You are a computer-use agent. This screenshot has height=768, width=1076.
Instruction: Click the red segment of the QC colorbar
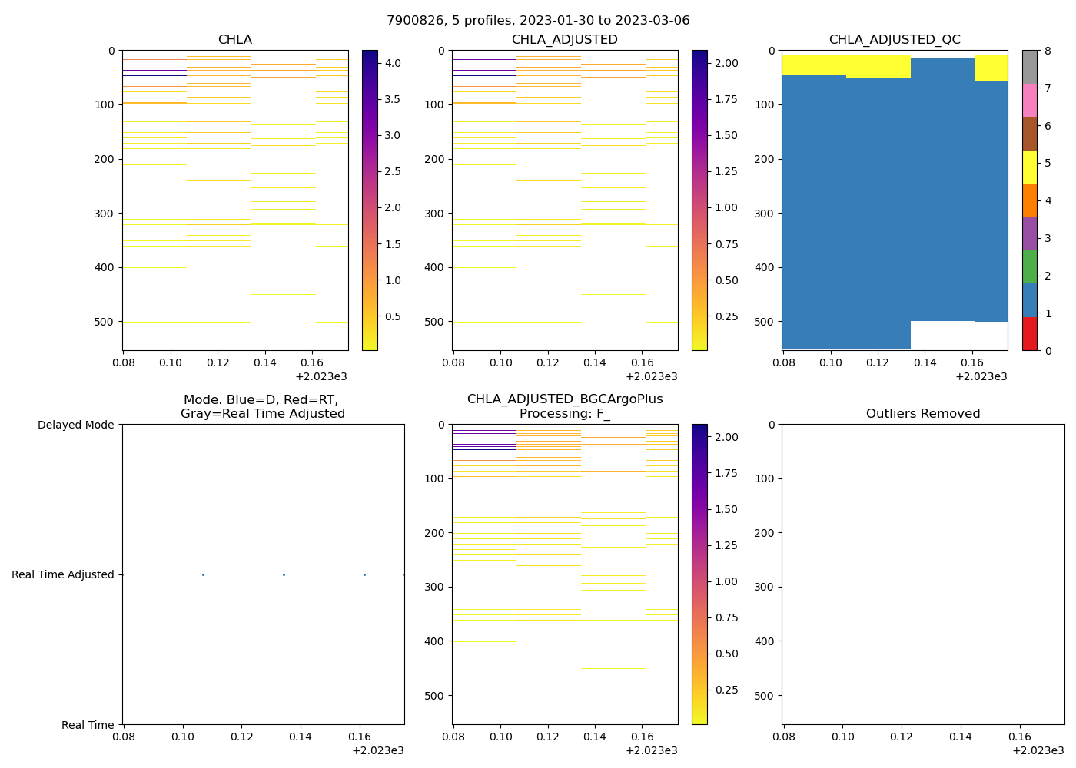click(1029, 334)
